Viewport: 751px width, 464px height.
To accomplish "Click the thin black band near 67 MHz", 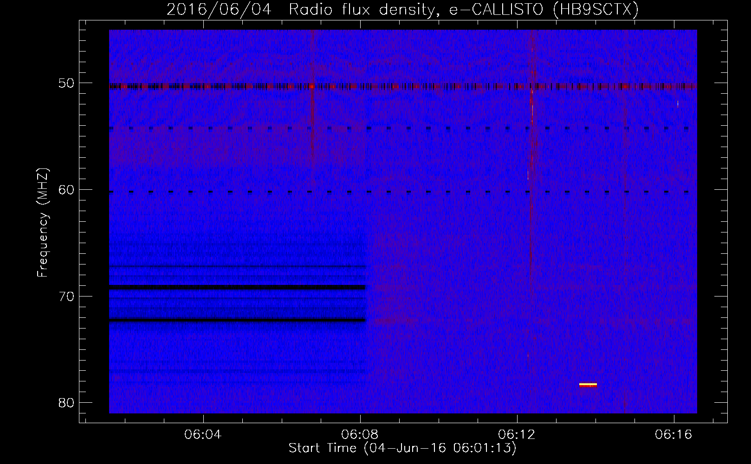I will 237,266.
